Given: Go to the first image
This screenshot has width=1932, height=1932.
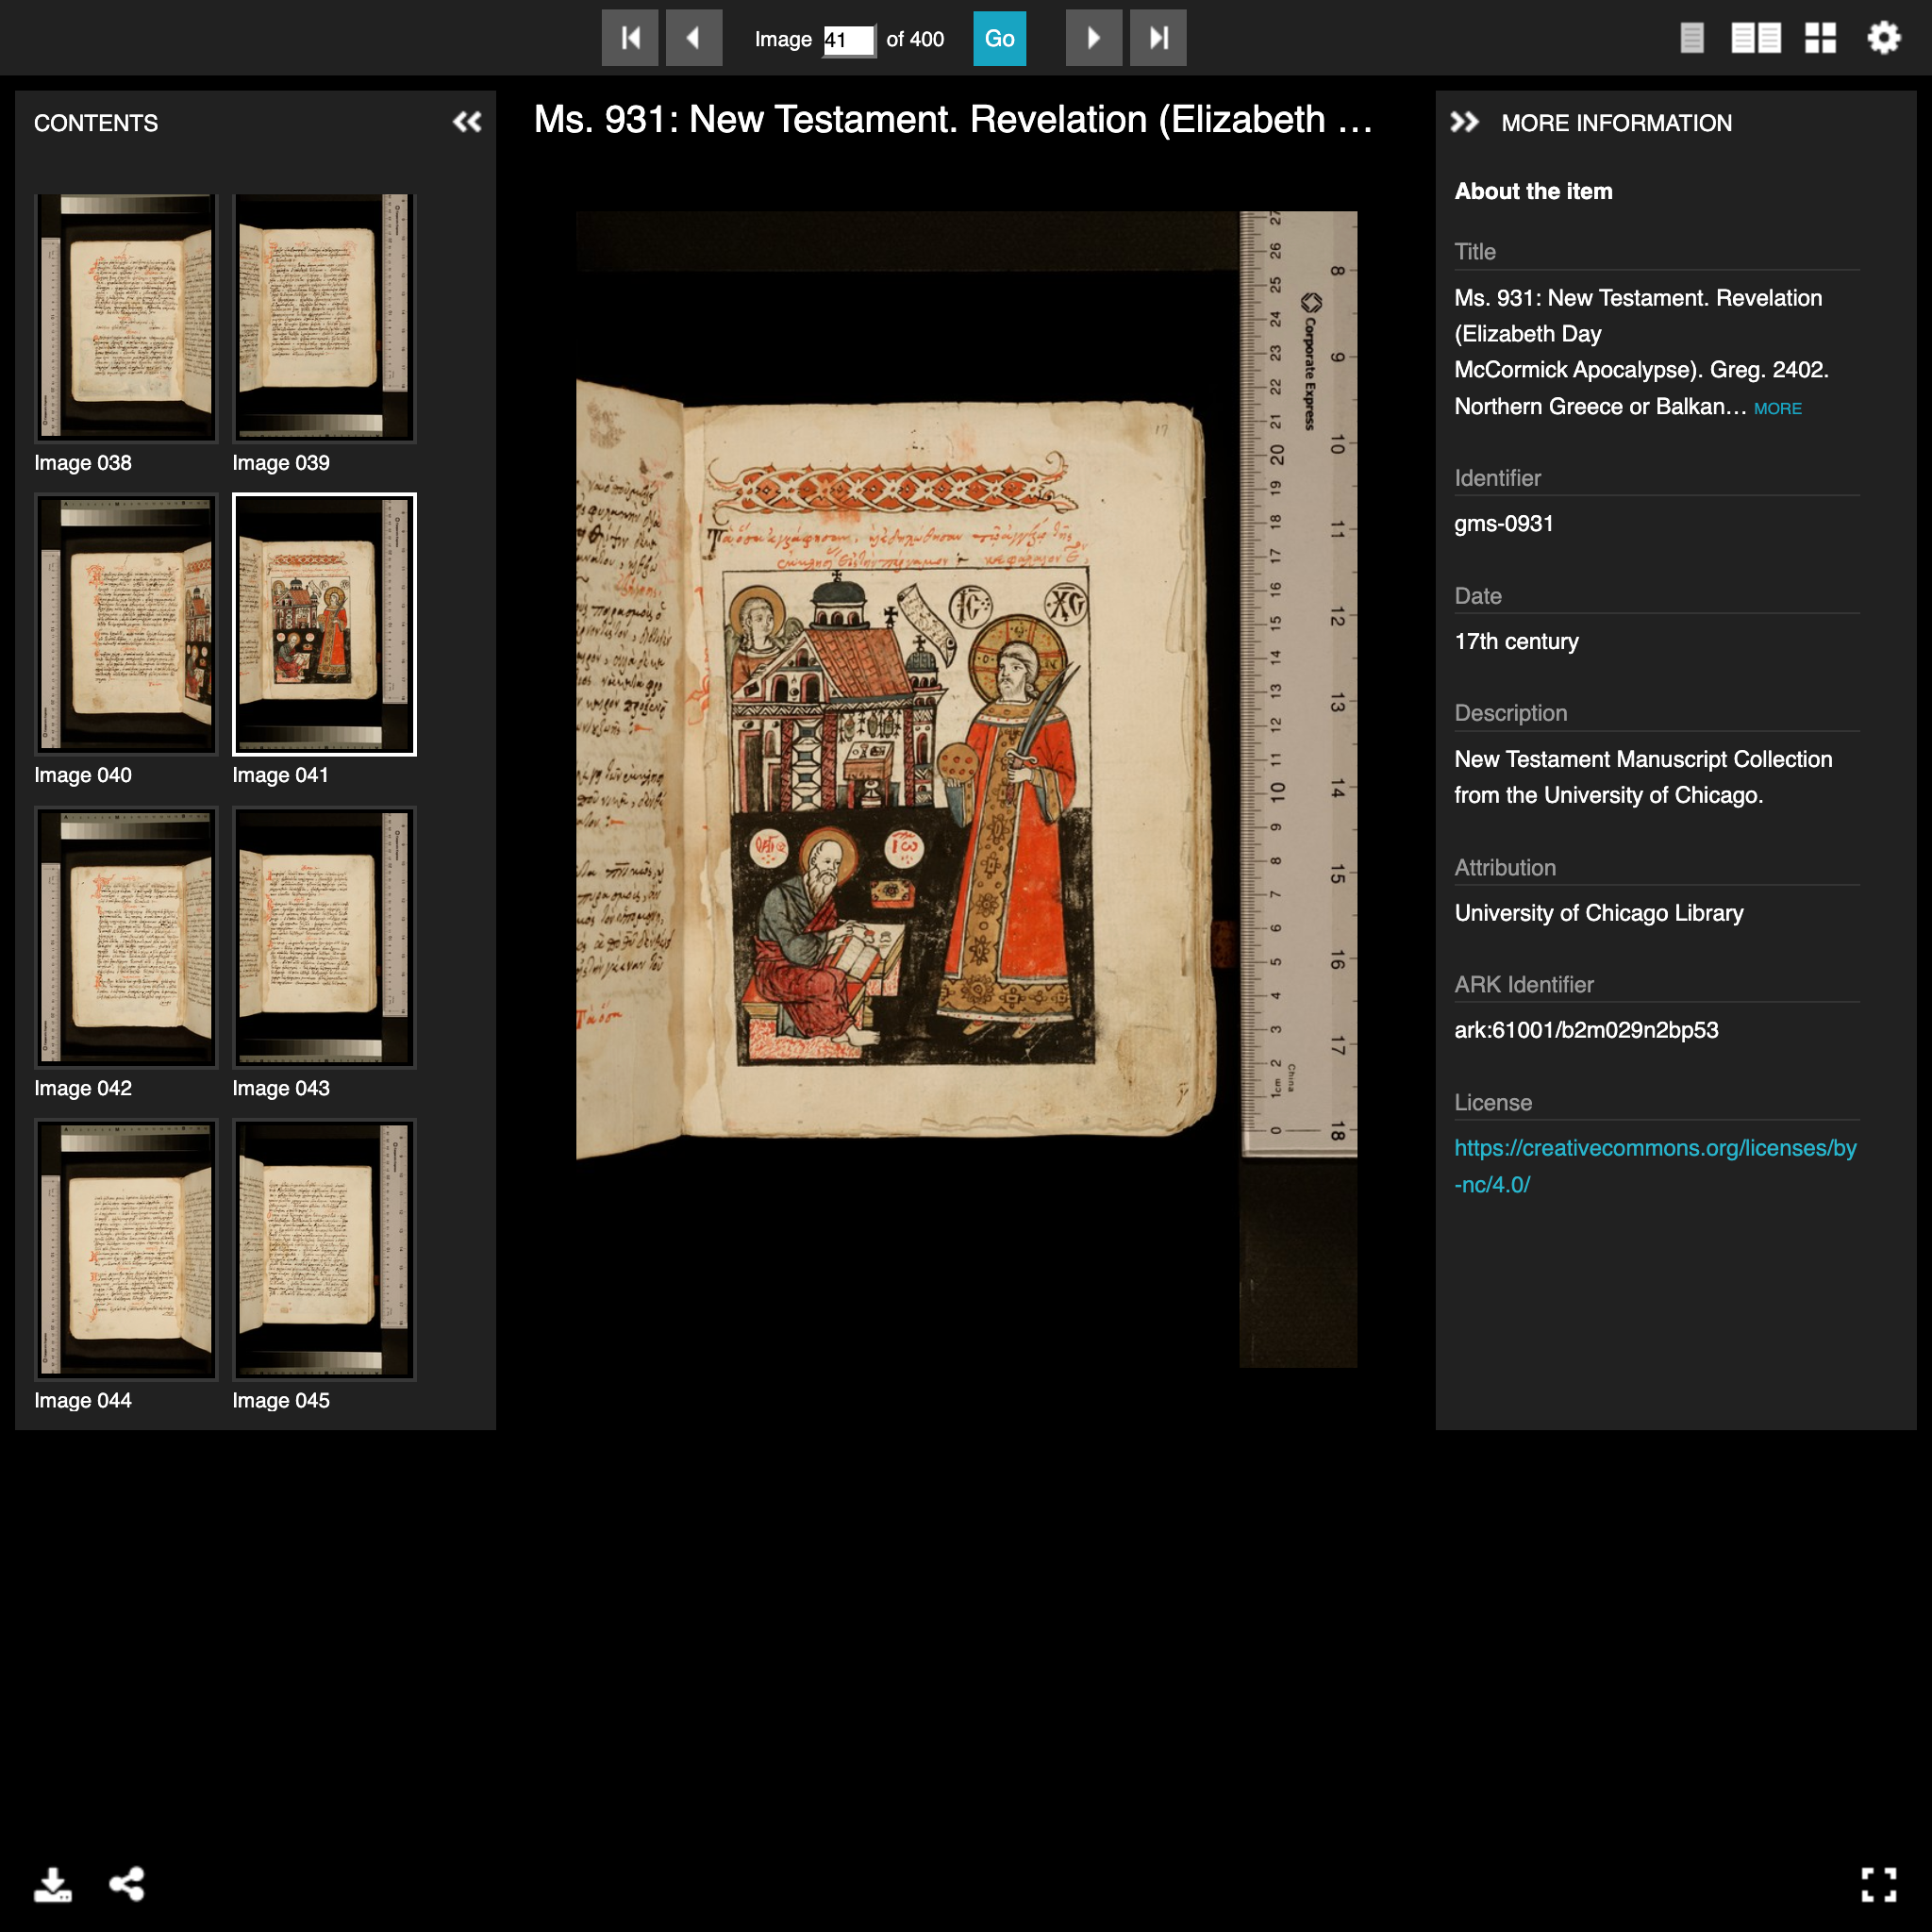Looking at the screenshot, I should [630, 38].
